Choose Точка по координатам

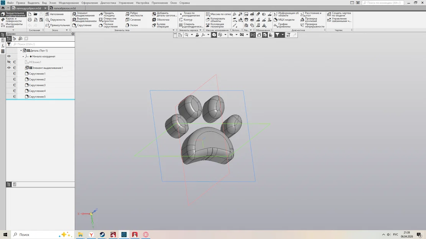[x=190, y=14]
